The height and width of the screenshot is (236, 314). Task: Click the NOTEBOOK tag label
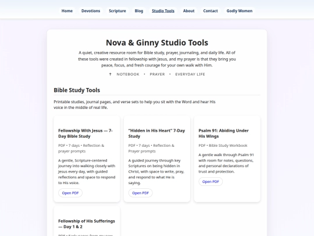(128, 74)
